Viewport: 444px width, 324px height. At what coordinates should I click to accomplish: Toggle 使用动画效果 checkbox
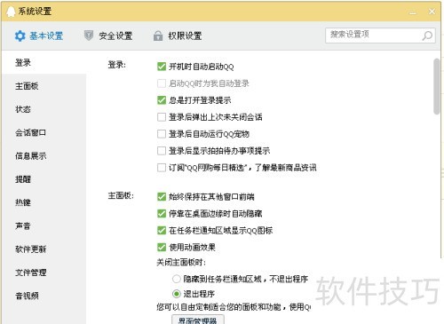(x=162, y=247)
